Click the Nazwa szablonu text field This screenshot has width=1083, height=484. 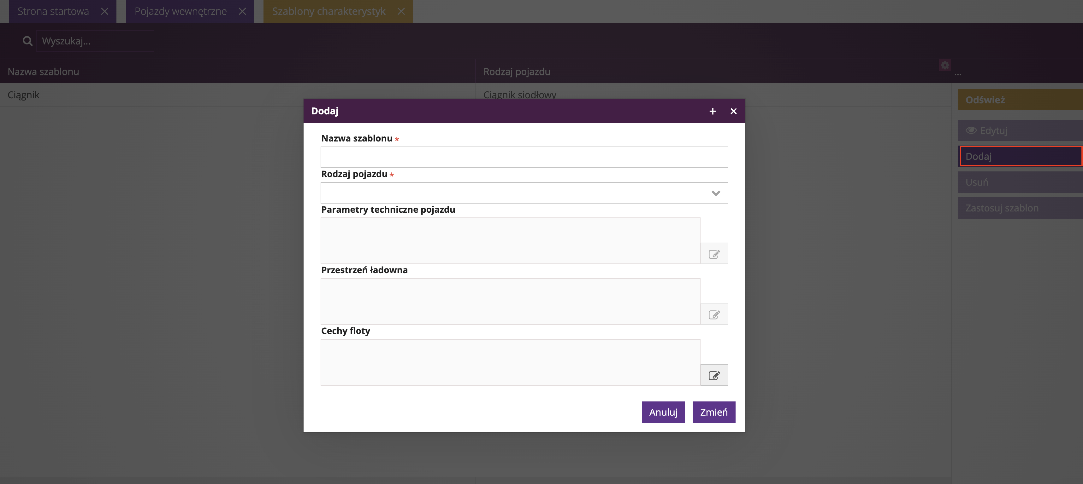[524, 158]
